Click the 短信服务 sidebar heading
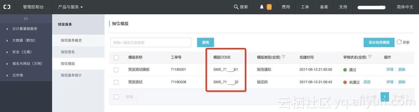 tap(65, 24)
